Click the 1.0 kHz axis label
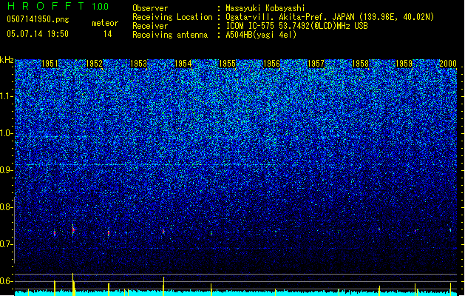 point(6,133)
